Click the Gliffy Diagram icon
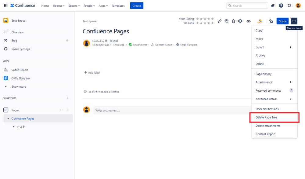Viewport: 305px width, 179px height. [5, 78]
